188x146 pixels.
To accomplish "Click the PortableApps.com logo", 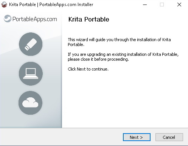I will [30, 19].
